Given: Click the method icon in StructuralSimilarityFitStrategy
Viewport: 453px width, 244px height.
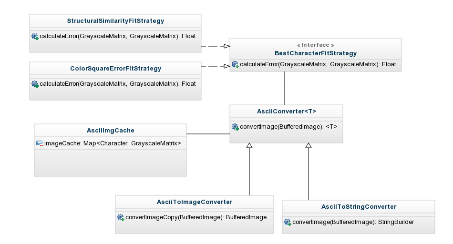Looking at the screenshot, I should pos(35,36).
